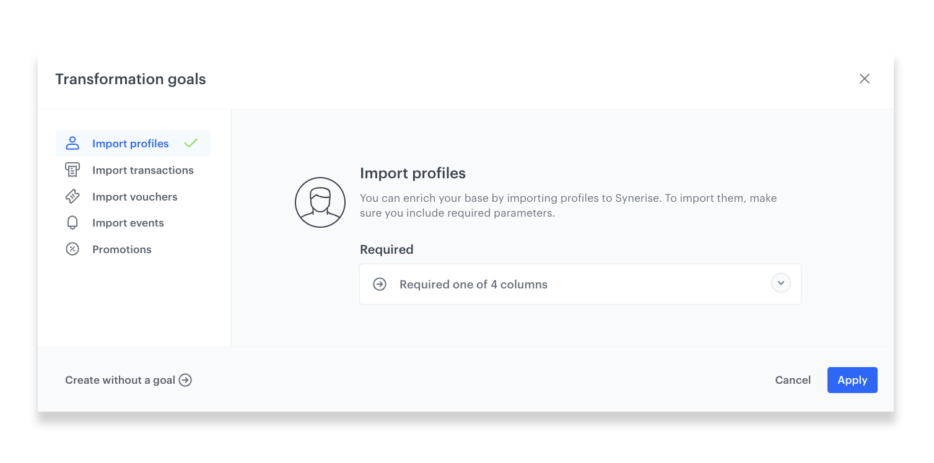This screenshot has height=463, width=934.
Task: Click the arrow icon after Create without a goal
Action: (185, 380)
